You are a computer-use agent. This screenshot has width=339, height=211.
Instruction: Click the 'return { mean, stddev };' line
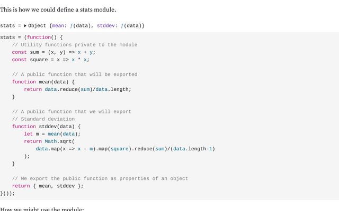point(48,186)
